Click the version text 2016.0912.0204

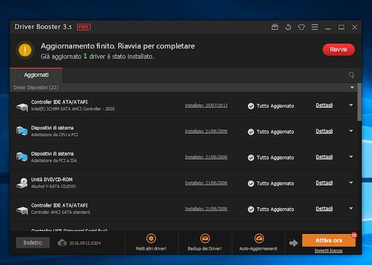tap(85, 243)
